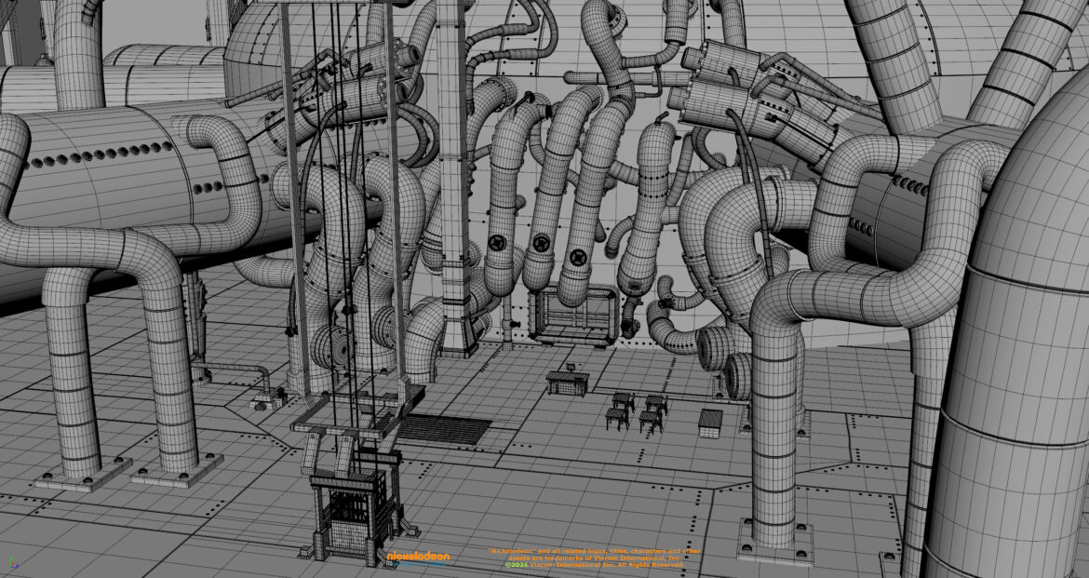Select the cluster of four chairs

tap(639, 411)
